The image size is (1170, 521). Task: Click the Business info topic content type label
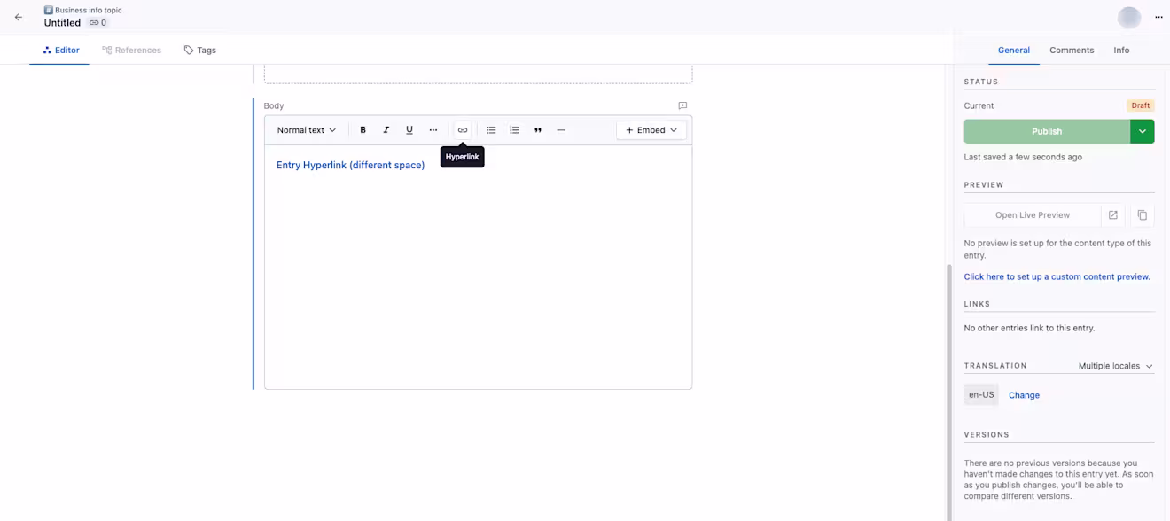[89, 11]
